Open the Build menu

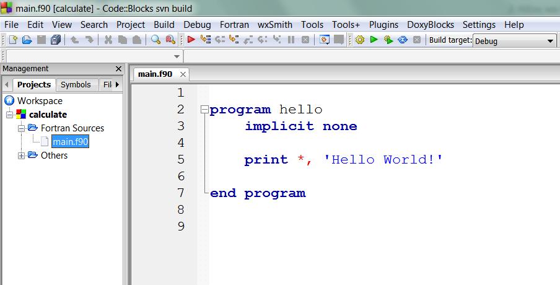pyautogui.click(x=164, y=25)
